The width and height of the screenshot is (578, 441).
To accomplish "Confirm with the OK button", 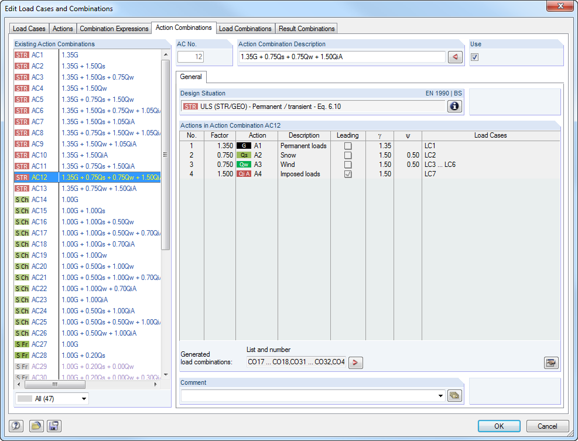I will [x=499, y=426].
